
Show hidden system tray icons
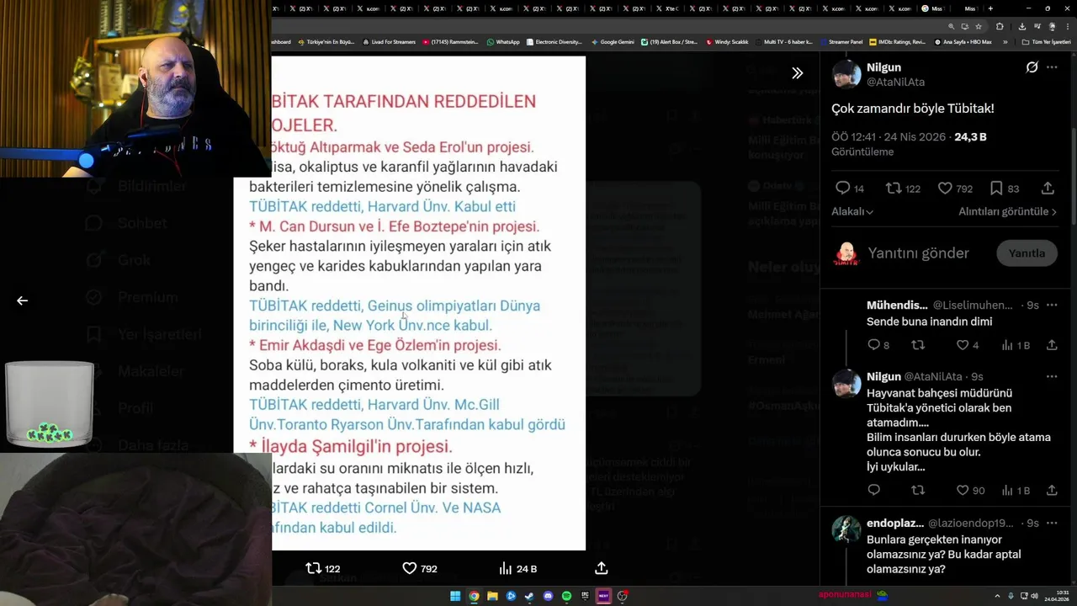click(x=997, y=596)
